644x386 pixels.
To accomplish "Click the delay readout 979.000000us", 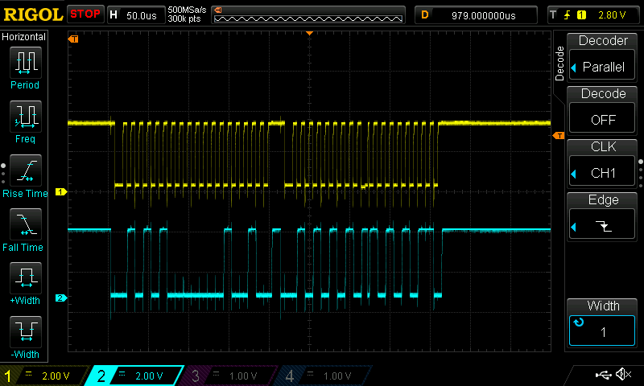I will coord(484,15).
